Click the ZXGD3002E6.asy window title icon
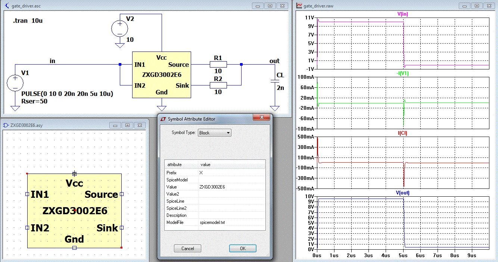 pos(6,125)
